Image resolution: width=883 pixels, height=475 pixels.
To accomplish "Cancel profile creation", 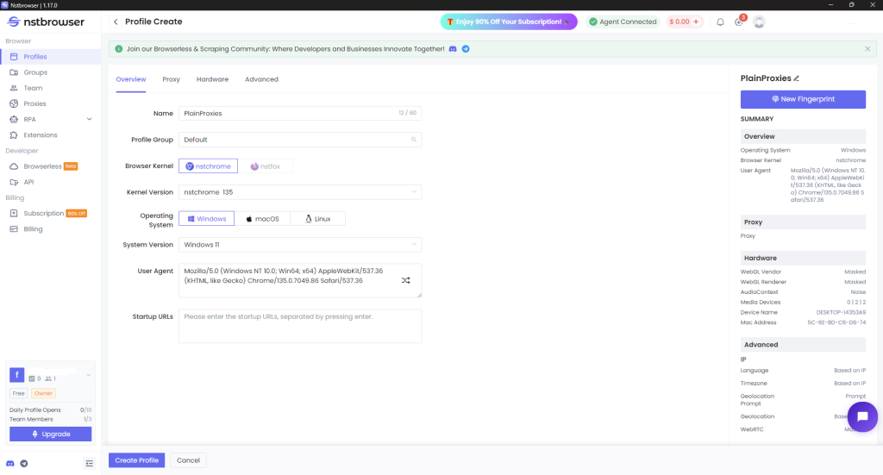I will click(188, 460).
